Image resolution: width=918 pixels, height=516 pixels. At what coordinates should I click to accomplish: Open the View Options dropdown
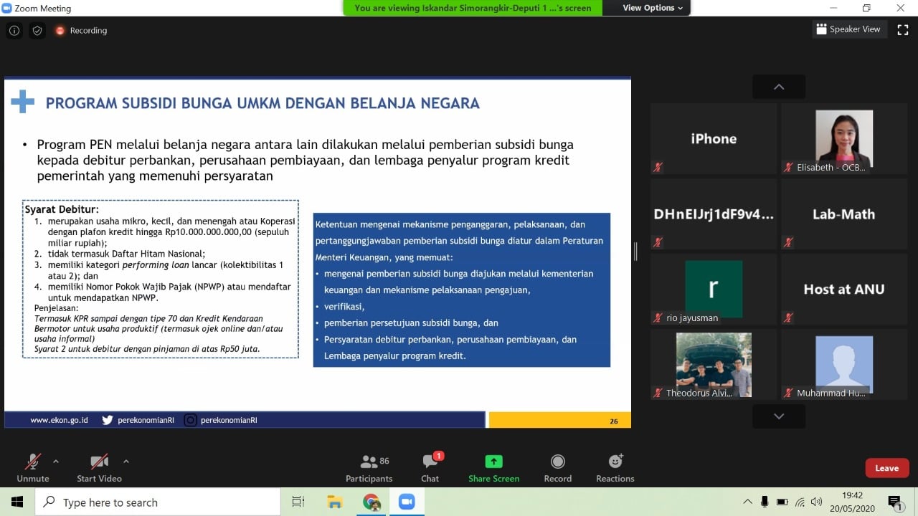(x=646, y=8)
